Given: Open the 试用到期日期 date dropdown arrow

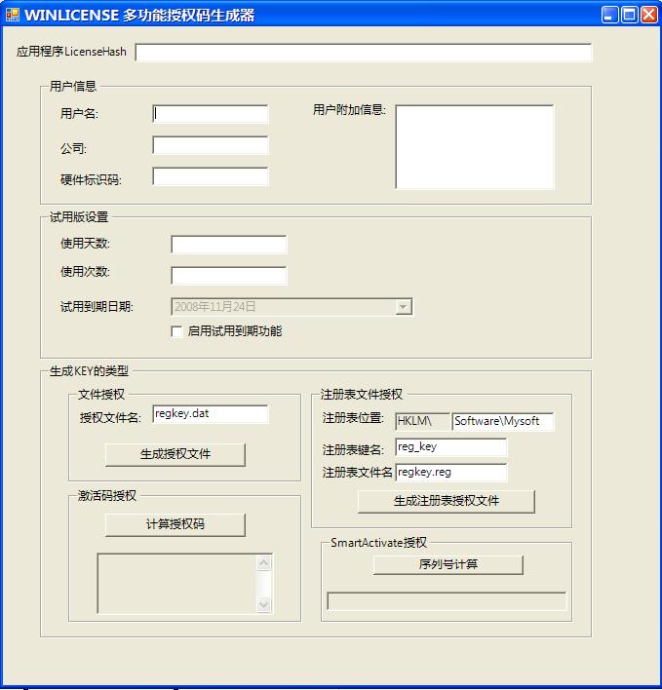Looking at the screenshot, I should pos(403,307).
